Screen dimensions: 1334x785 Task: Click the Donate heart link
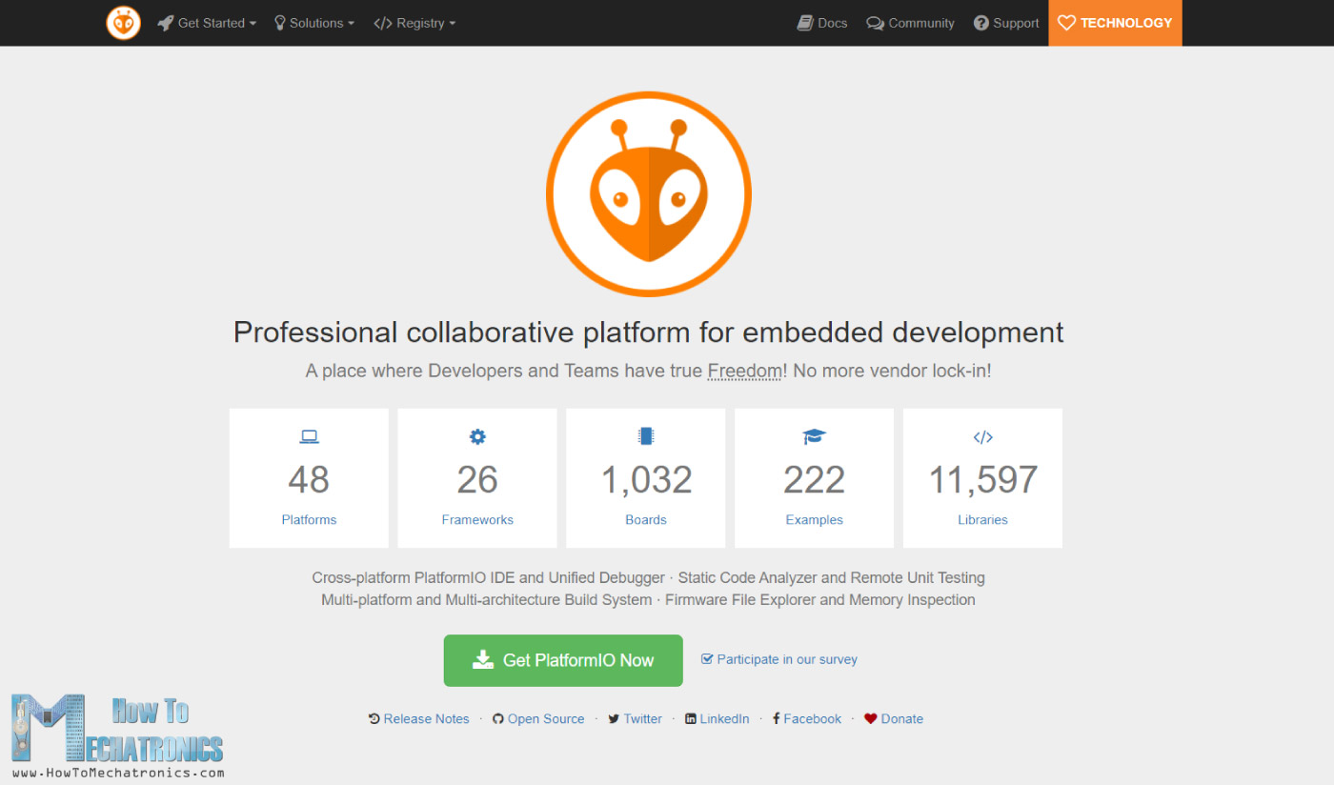(x=894, y=719)
